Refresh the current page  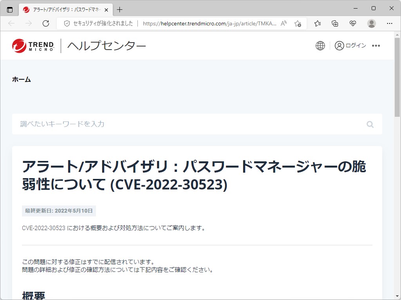46,23
